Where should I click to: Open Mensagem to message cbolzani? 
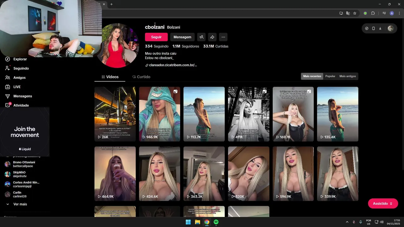(182, 37)
